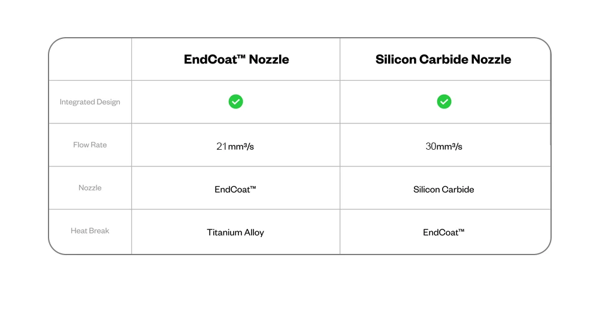This screenshot has width=599, height=309.
Task: Click the word Silicon in the column header
Action: (396, 59)
